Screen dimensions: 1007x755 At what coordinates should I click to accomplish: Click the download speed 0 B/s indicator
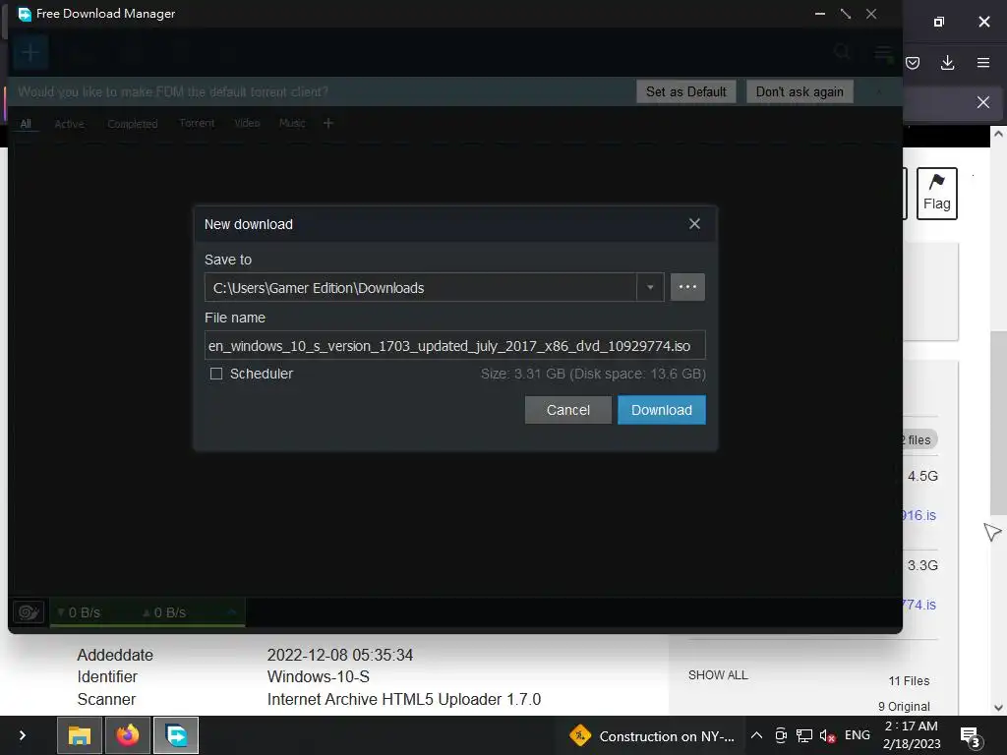tap(79, 612)
